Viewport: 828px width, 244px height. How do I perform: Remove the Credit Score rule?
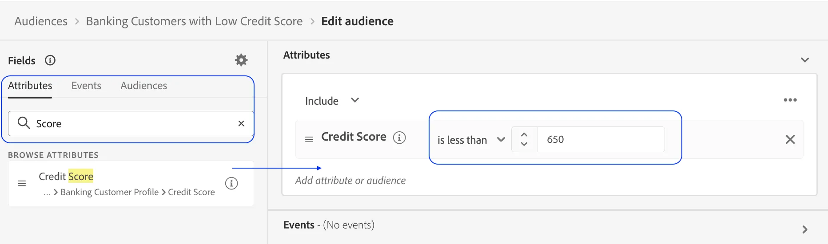pos(790,139)
